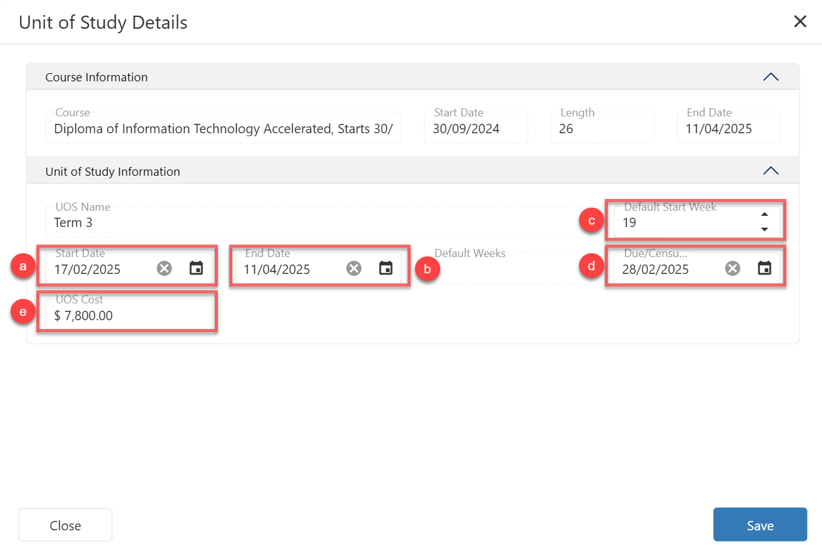
Task: Click the UOS Name field Term 3
Action: pyautogui.click(x=318, y=222)
